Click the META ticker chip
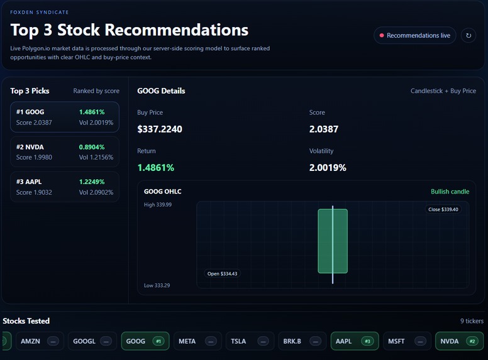 (197, 341)
